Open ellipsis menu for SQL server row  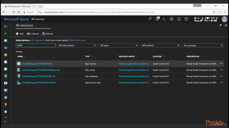221,70
